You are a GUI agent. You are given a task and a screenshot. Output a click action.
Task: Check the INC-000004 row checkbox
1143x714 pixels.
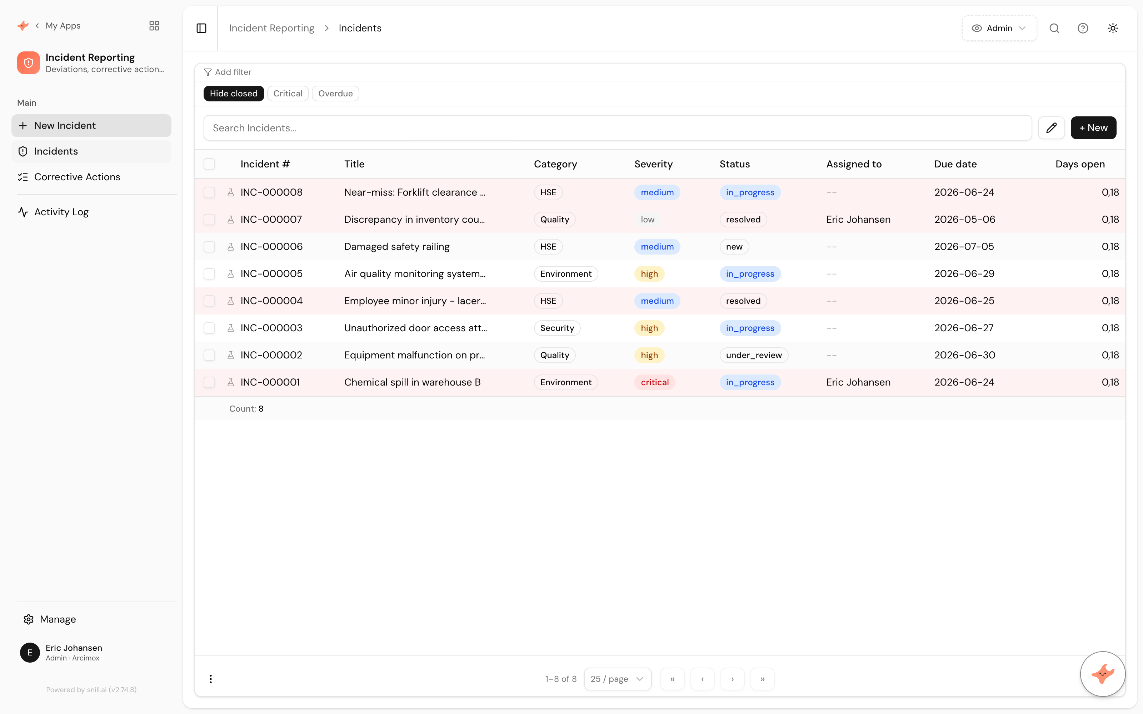click(x=209, y=301)
